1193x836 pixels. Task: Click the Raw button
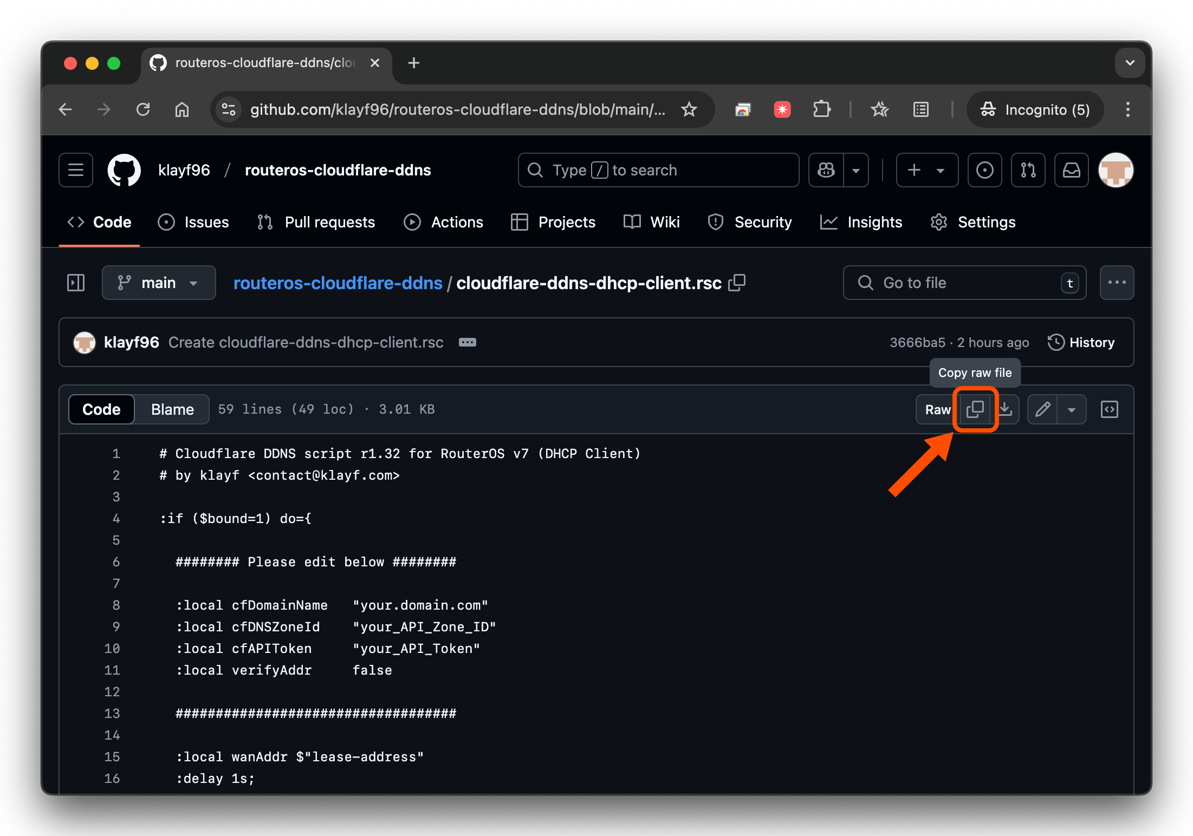pyautogui.click(x=937, y=409)
